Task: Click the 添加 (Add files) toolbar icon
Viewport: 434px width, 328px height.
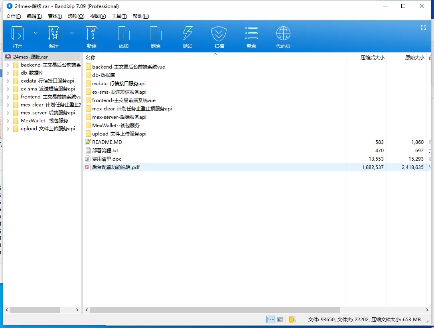Action: coord(124,36)
